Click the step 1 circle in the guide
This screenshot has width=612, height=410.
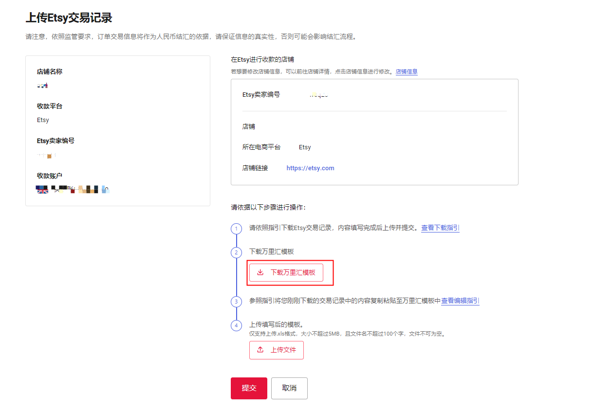pyautogui.click(x=236, y=228)
